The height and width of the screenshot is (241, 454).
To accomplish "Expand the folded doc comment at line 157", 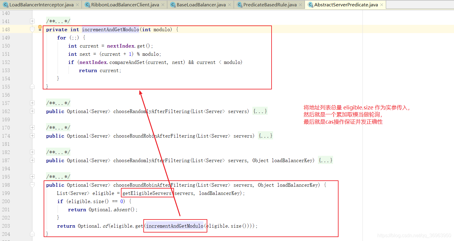I will point(32,103).
